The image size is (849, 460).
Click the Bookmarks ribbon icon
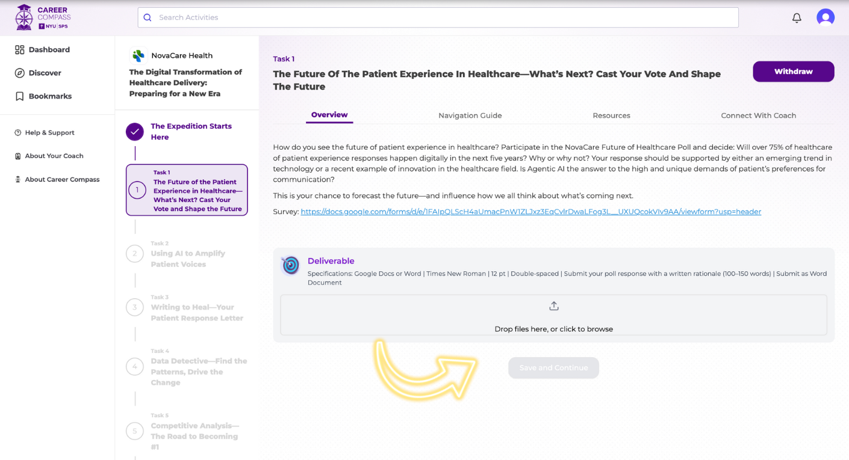pyautogui.click(x=20, y=96)
